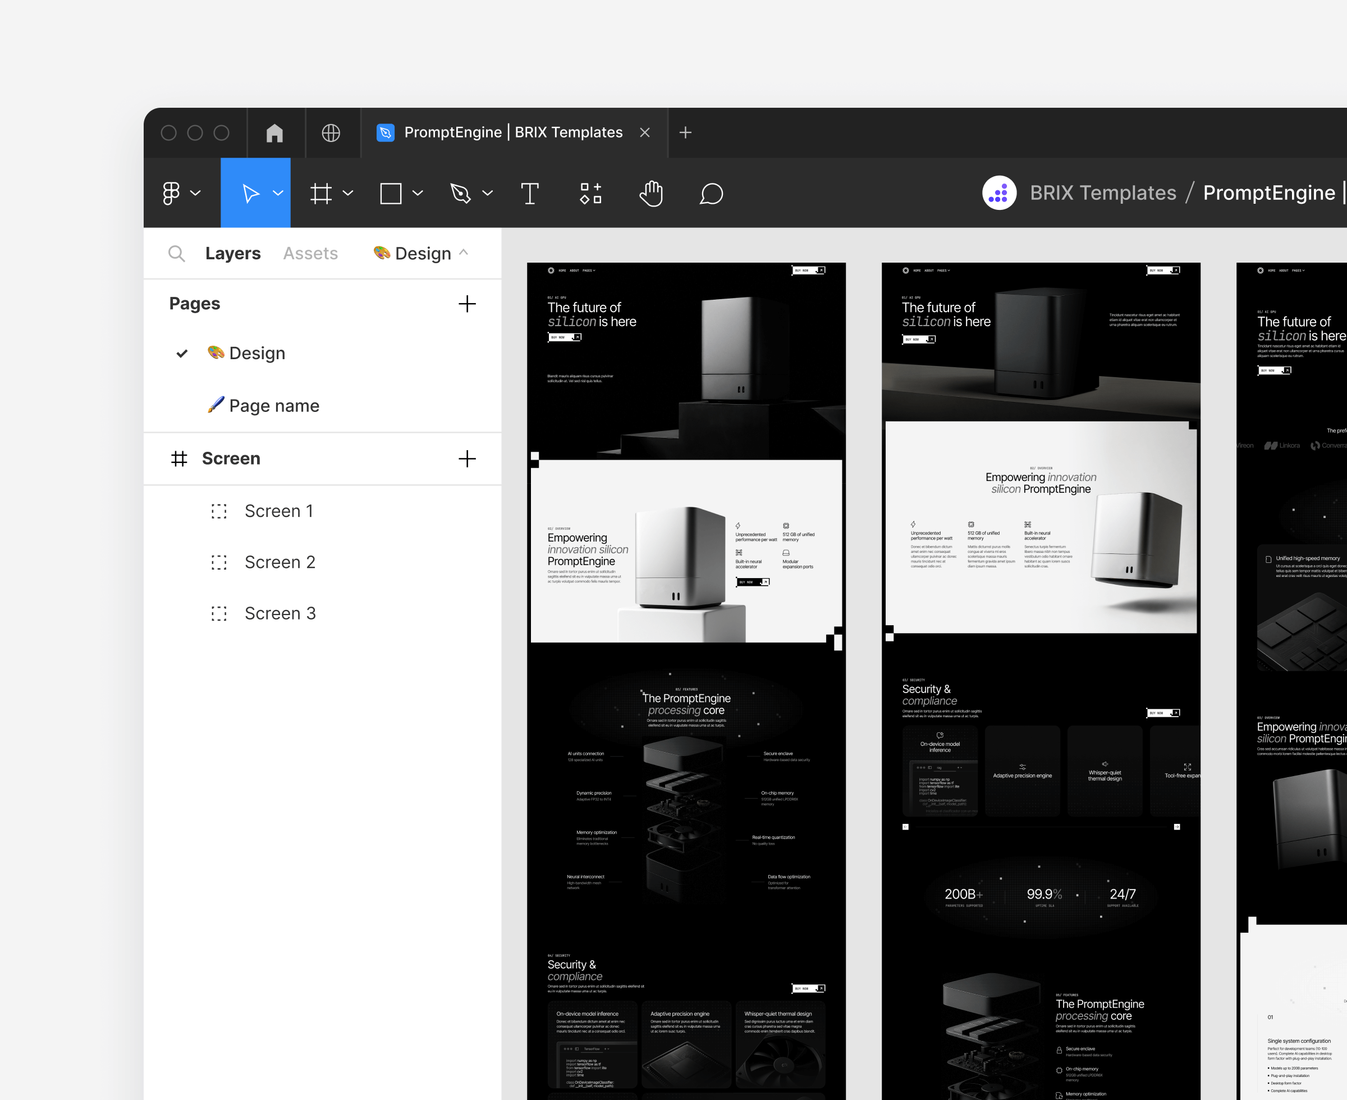Open BRIX Templates team link
The height and width of the screenshot is (1100, 1347).
pos(1102,192)
